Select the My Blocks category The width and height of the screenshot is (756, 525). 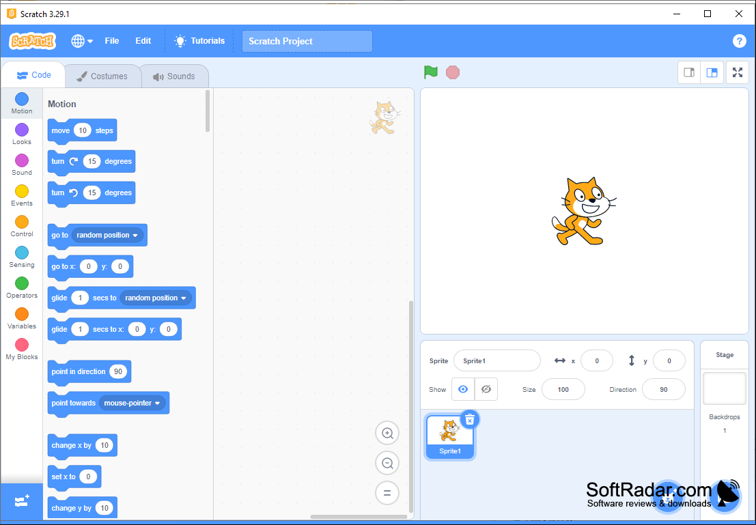click(x=22, y=350)
